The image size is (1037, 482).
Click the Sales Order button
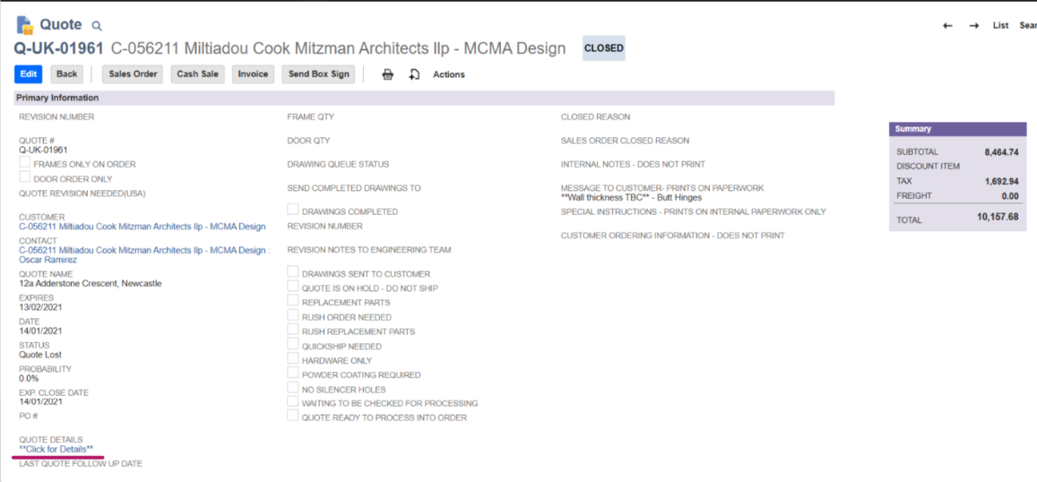click(133, 74)
